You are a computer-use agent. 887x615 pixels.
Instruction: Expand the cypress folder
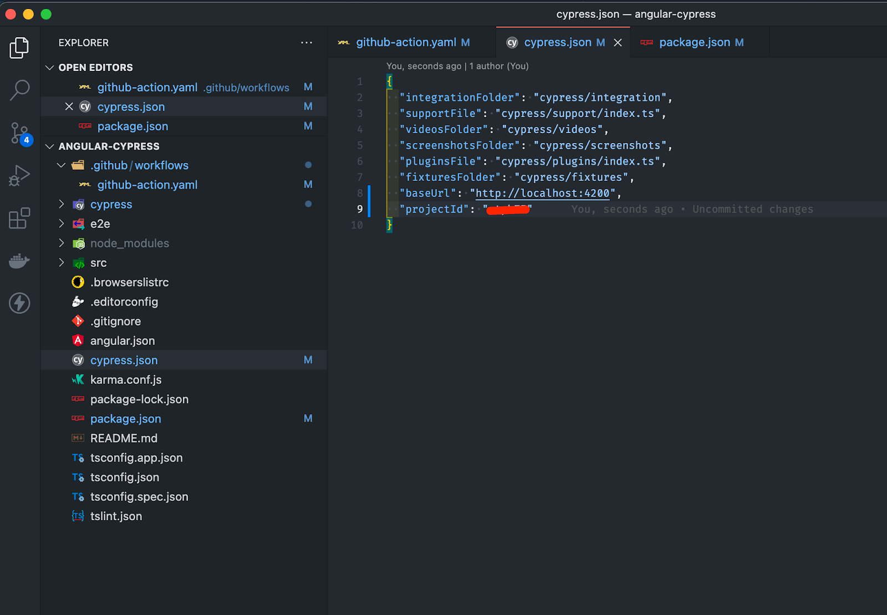pyautogui.click(x=62, y=204)
